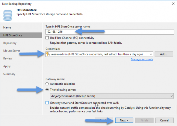Select The following server radio option
Viewport: 177px width, 126px height.
click(47, 90)
